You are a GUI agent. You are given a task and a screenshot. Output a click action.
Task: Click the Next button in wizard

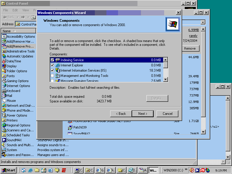(x=143, y=114)
